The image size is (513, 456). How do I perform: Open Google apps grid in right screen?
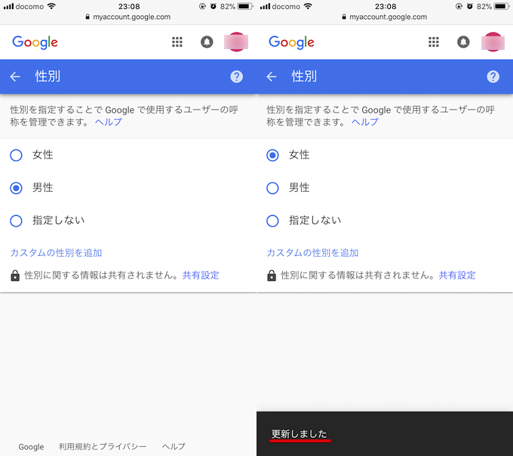[434, 42]
